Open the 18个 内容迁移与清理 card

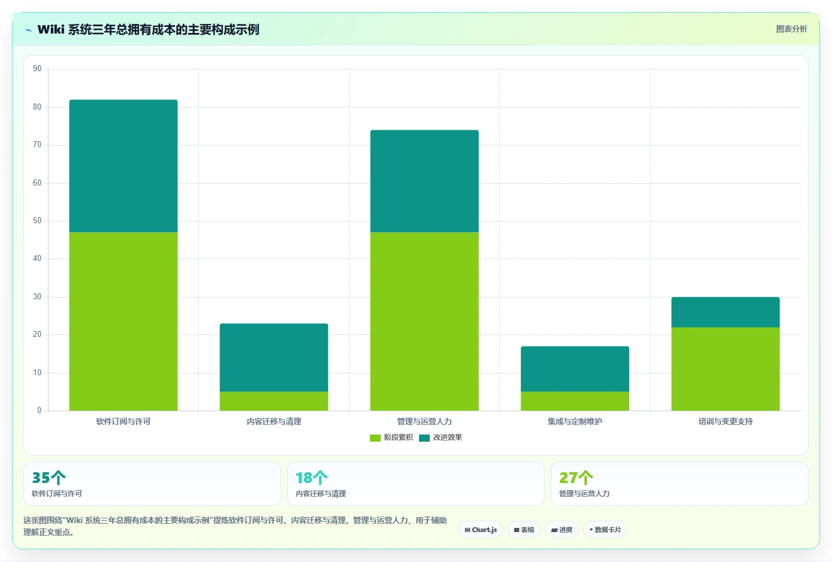click(416, 484)
